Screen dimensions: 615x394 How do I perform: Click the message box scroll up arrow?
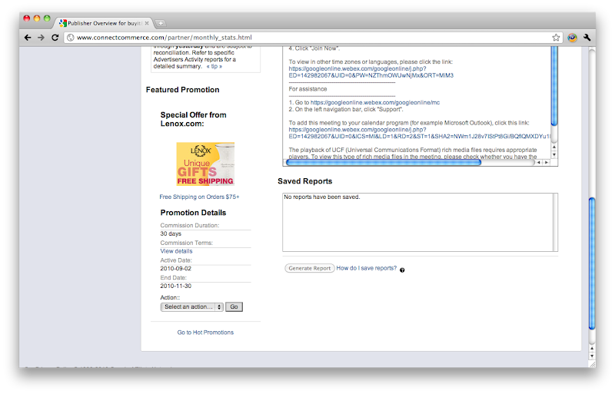(554, 147)
